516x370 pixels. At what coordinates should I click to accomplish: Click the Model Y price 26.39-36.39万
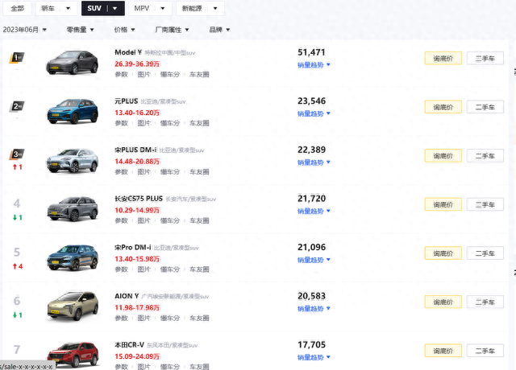[x=137, y=64]
